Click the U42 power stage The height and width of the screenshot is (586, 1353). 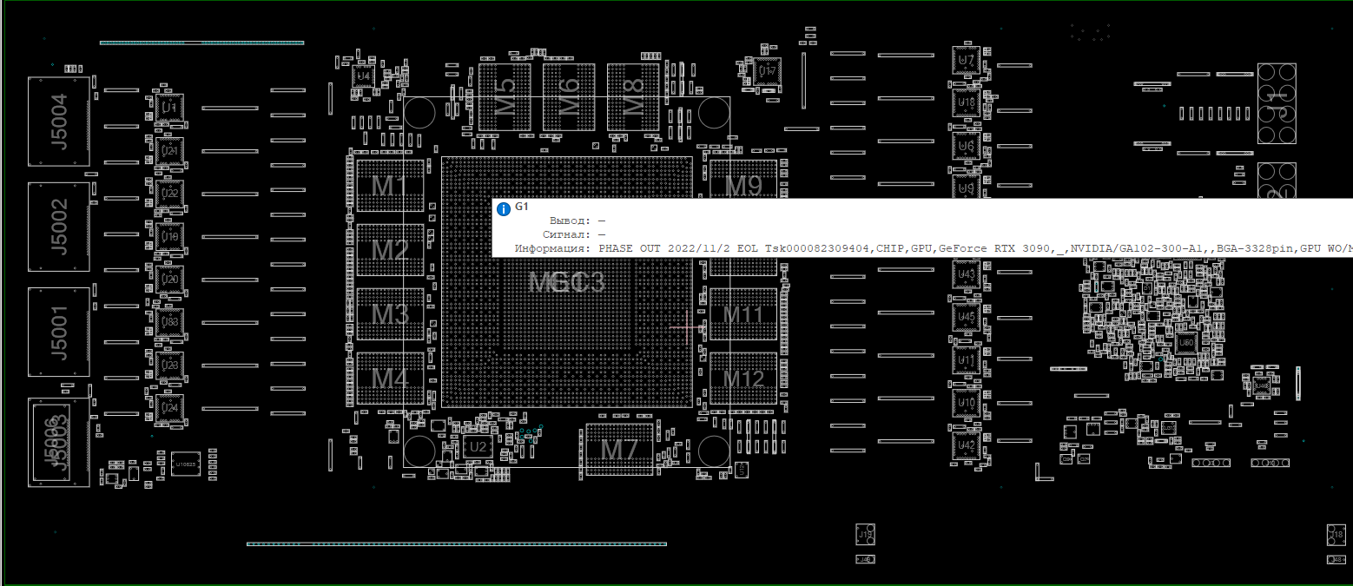[966, 445]
